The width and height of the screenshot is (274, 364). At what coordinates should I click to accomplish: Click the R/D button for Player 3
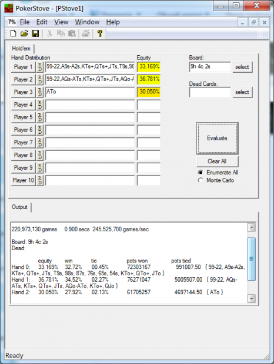[40, 92]
